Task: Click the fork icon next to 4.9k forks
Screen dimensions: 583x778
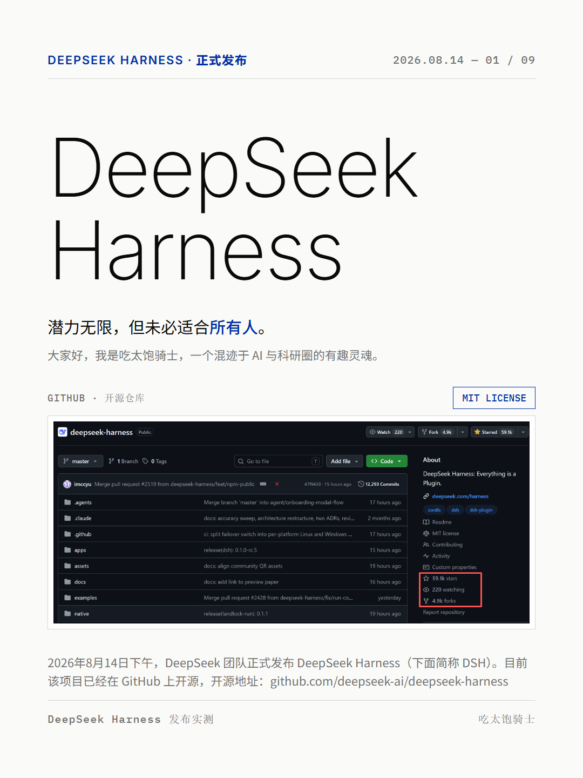Action: (426, 601)
